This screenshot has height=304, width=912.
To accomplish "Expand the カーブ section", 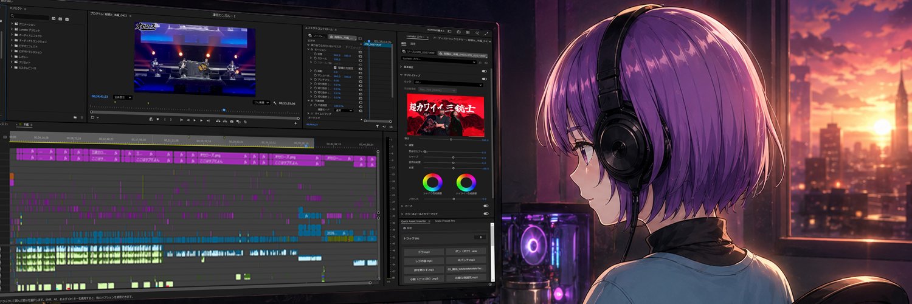I will (x=402, y=206).
